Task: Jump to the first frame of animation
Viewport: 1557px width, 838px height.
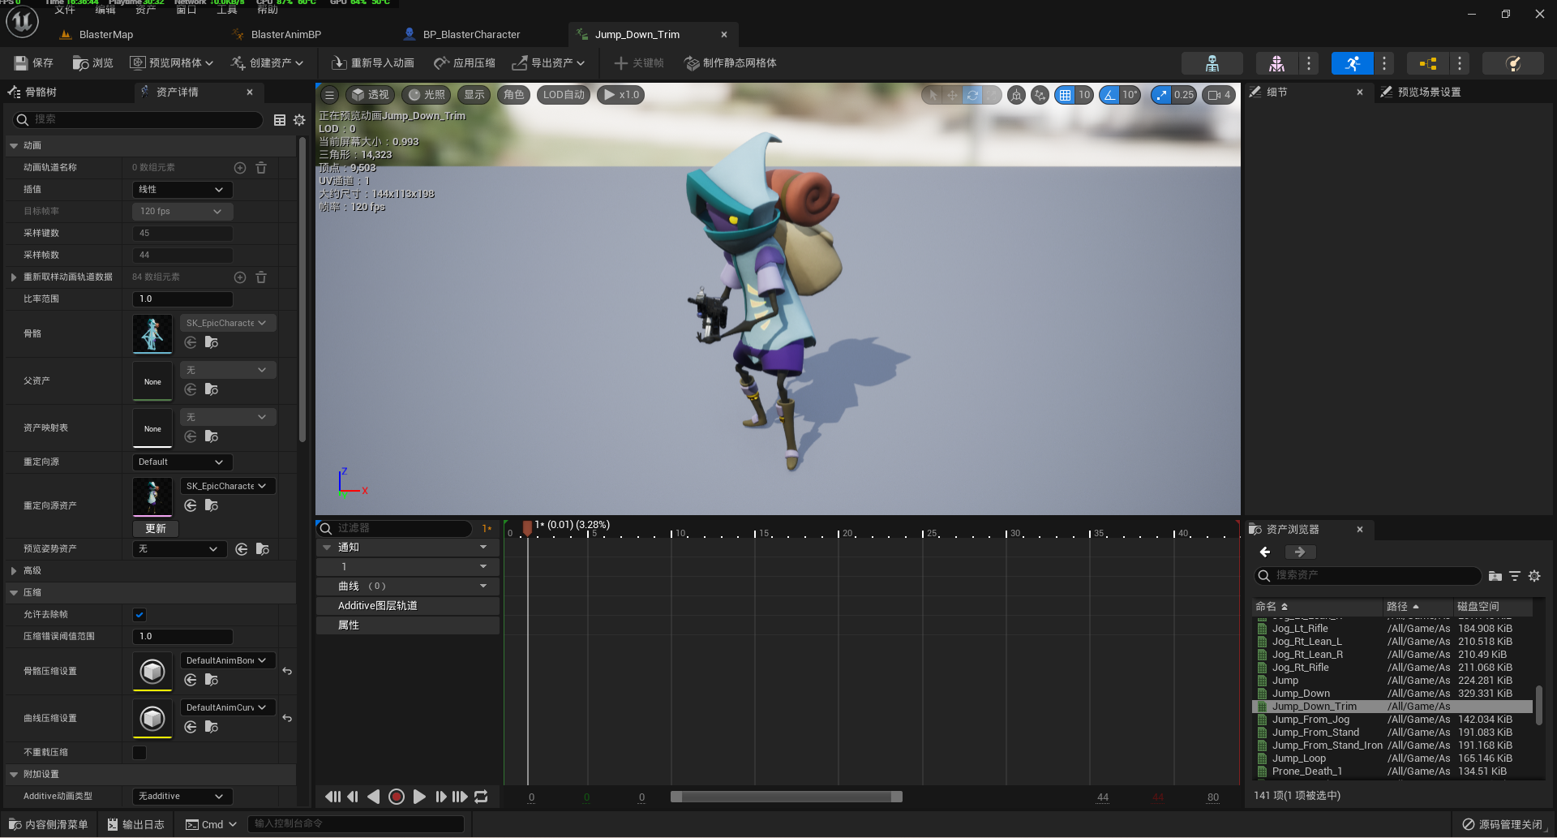Action: point(332,797)
